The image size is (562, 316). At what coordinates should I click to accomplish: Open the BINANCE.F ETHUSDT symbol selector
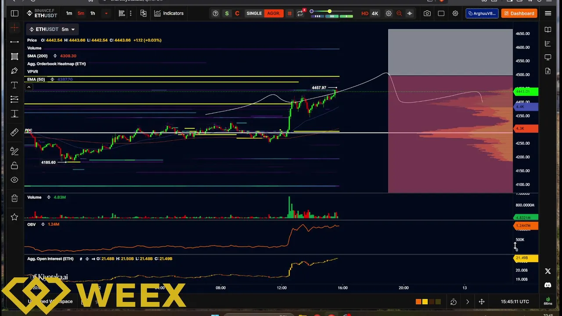click(x=41, y=13)
